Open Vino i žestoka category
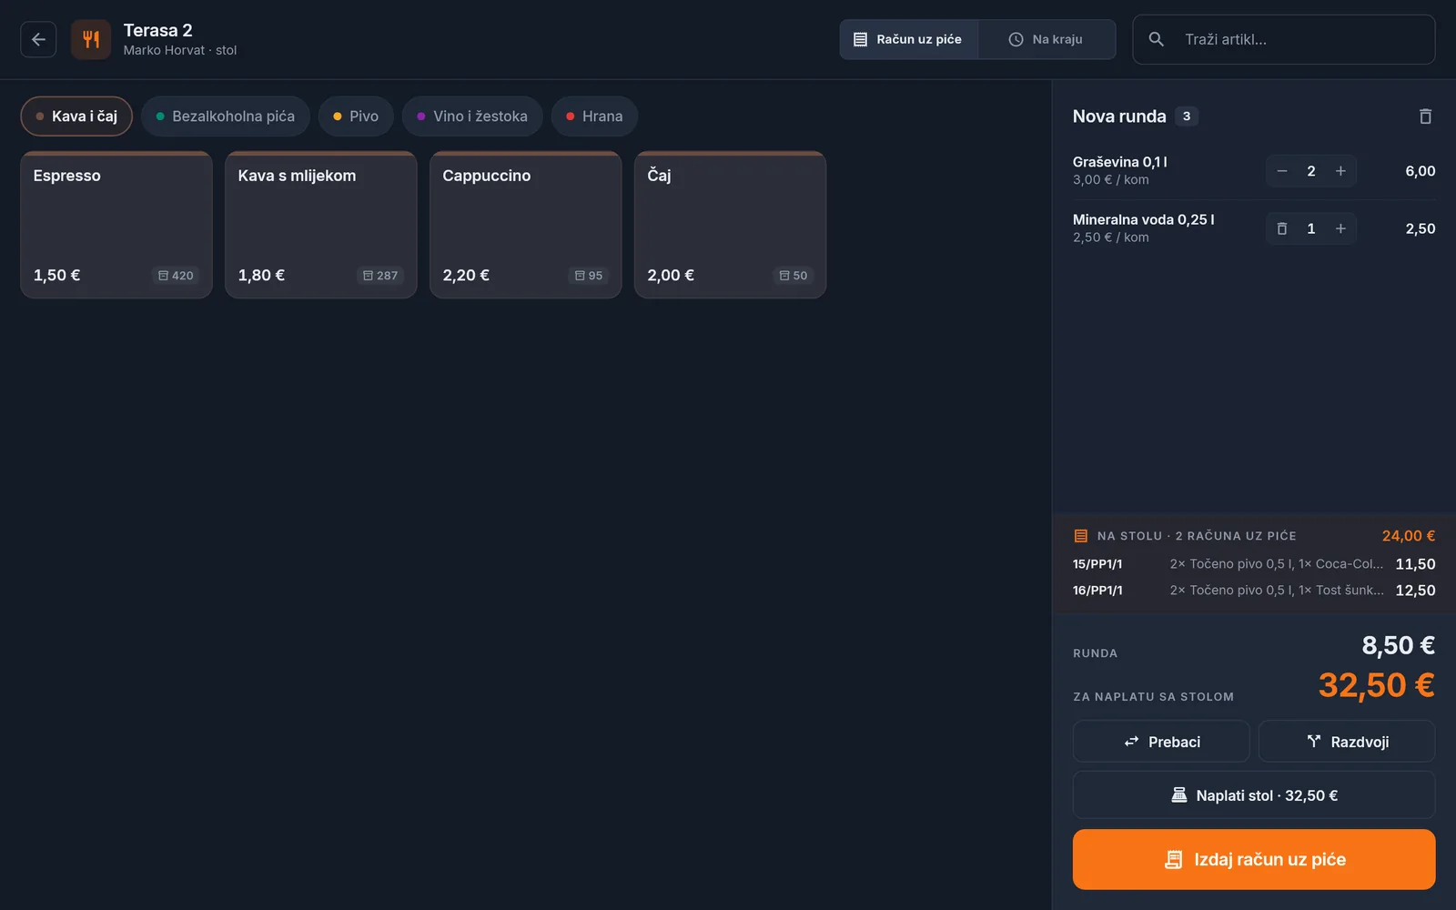Screen dimensions: 1456x910 pos(472,116)
